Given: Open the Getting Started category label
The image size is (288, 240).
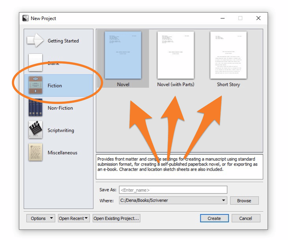Looking at the screenshot, I should [63, 41].
